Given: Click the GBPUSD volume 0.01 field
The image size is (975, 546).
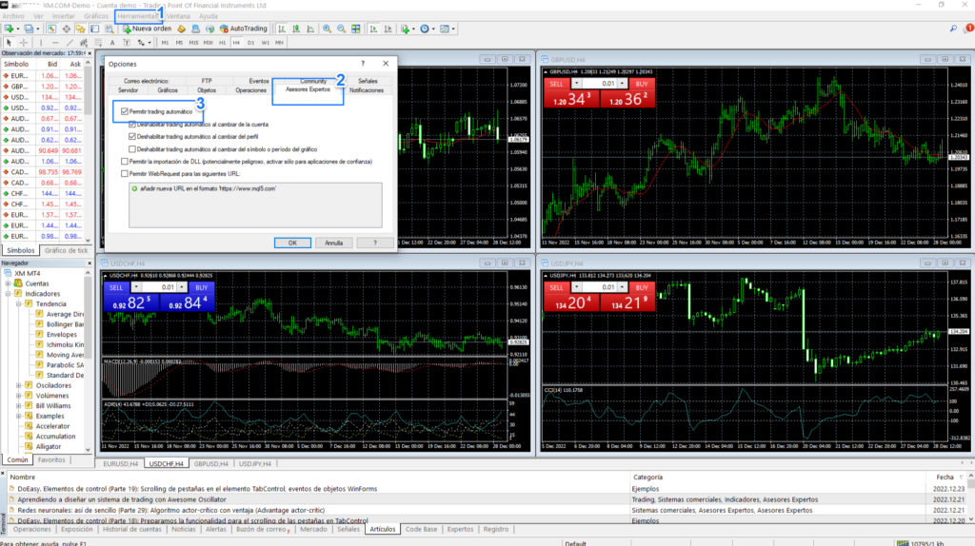Looking at the screenshot, I should coord(600,84).
